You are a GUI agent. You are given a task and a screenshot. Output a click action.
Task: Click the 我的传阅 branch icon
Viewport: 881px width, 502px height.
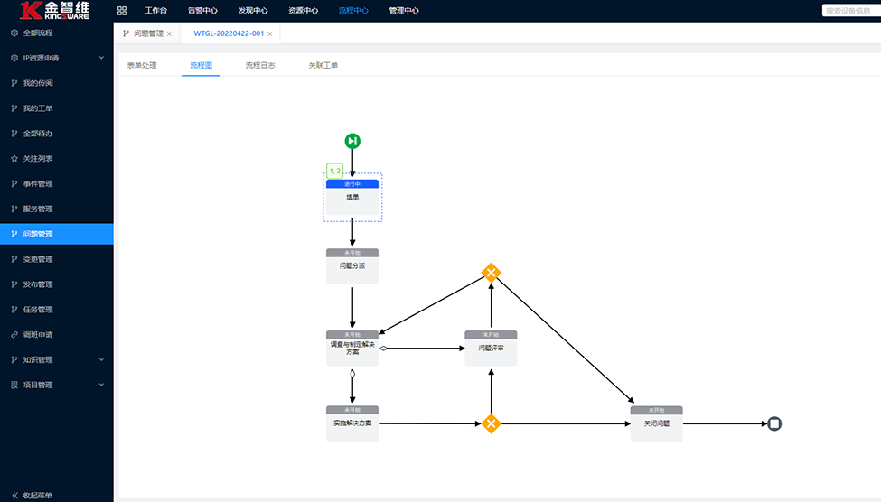tap(14, 83)
